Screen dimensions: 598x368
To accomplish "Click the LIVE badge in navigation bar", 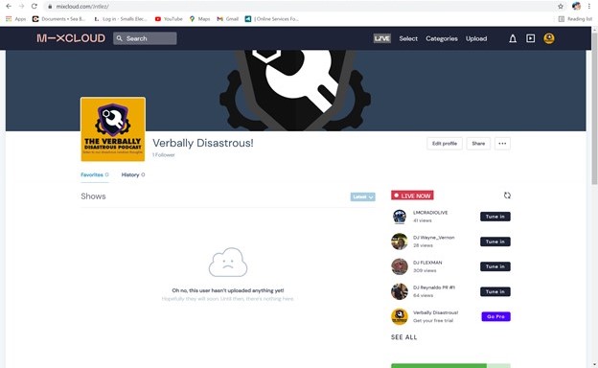I will coord(381,38).
